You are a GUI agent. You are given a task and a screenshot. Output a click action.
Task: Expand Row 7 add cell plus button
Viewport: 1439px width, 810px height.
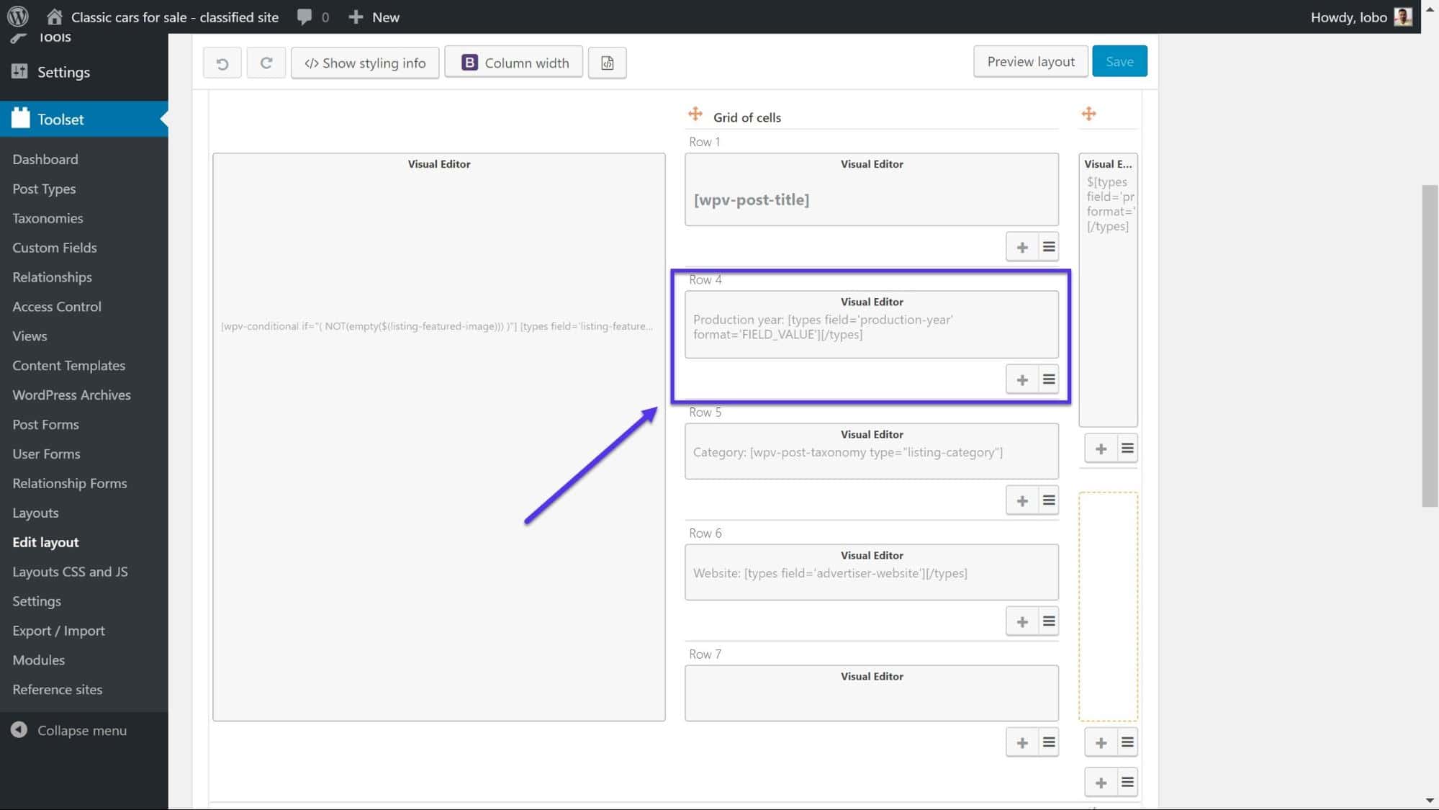pyautogui.click(x=1022, y=742)
